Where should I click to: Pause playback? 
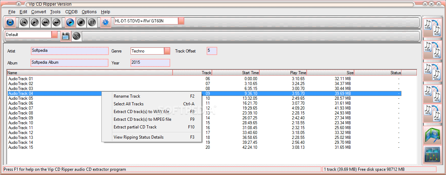pyautogui.click(x=92, y=22)
